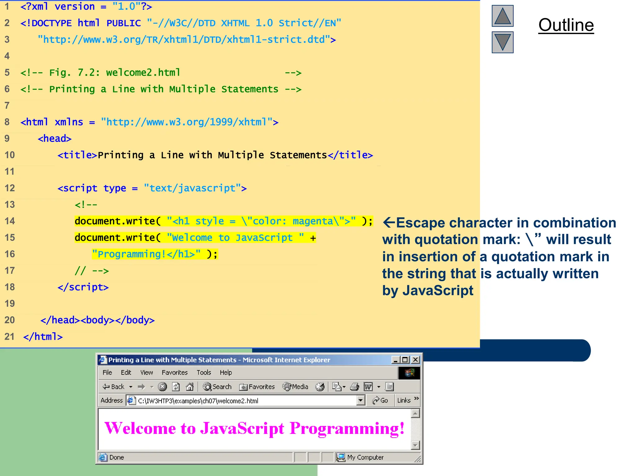Click the magenta 'Welcome to JavaScript Programming!' heading

(255, 429)
